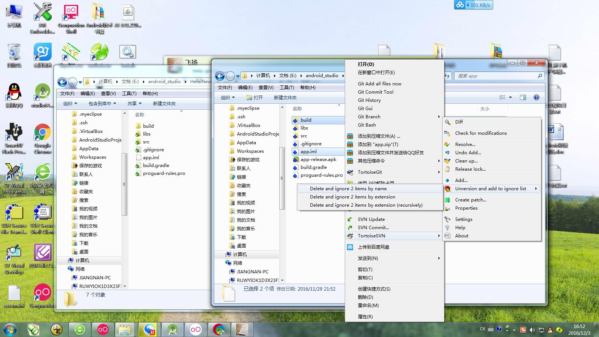
Task: Click the TortoiseGit turtle icon
Action: coord(350,172)
